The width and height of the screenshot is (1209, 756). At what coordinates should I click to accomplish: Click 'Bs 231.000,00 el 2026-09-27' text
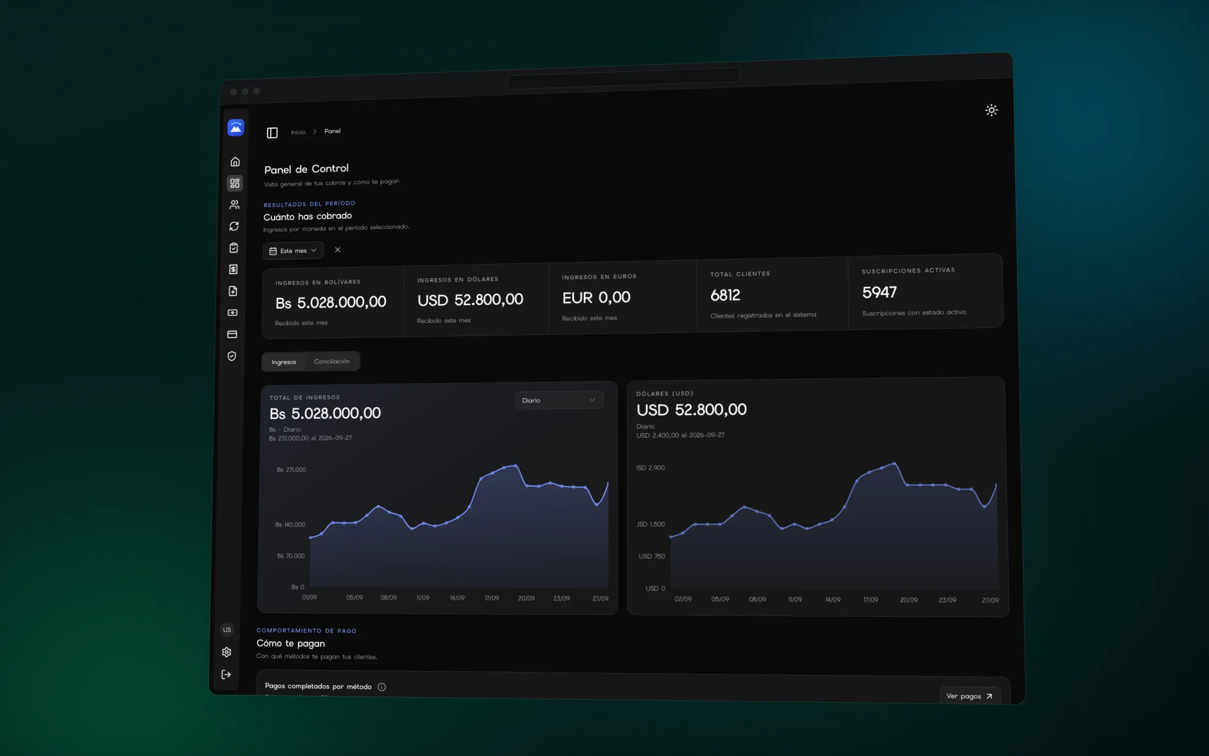coord(310,438)
